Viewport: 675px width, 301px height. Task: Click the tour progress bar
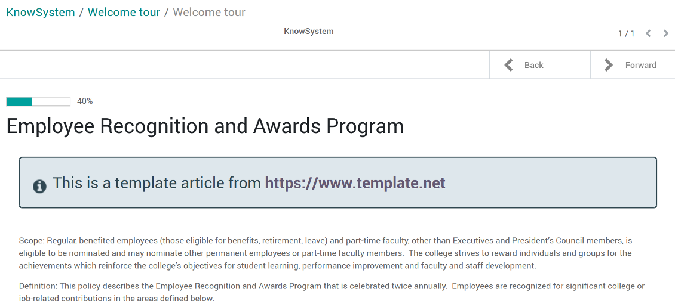38,101
